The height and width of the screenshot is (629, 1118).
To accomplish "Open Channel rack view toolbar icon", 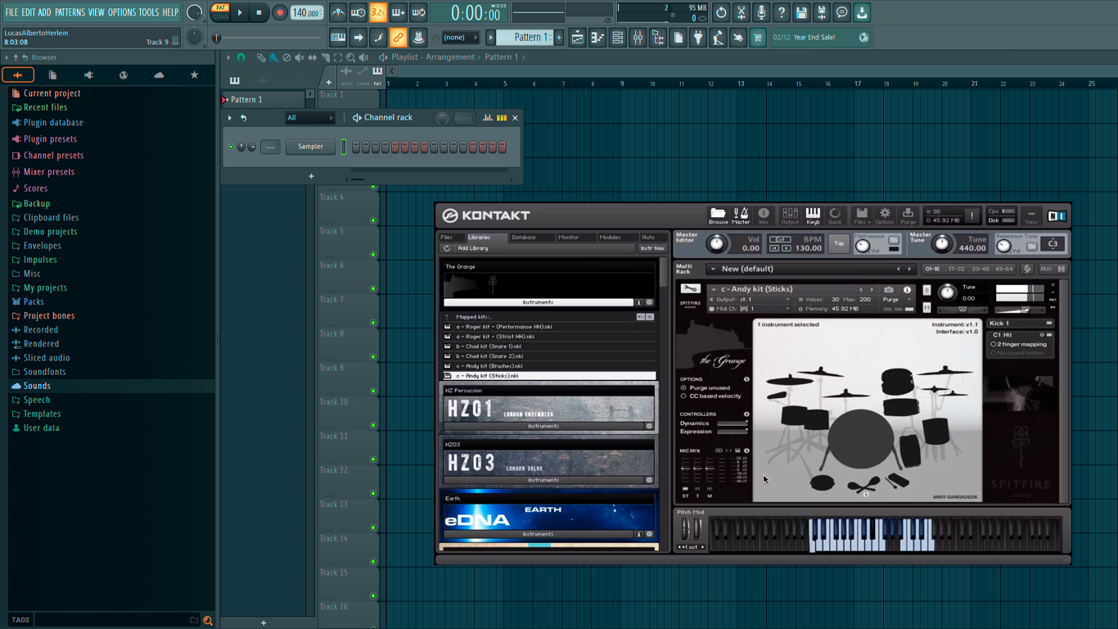I will (x=618, y=38).
